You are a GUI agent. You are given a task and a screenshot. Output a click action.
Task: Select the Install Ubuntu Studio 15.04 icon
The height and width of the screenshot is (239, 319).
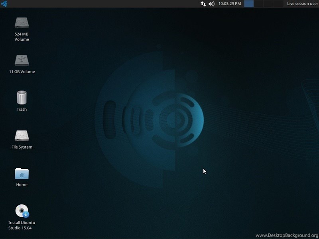coord(22,211)
